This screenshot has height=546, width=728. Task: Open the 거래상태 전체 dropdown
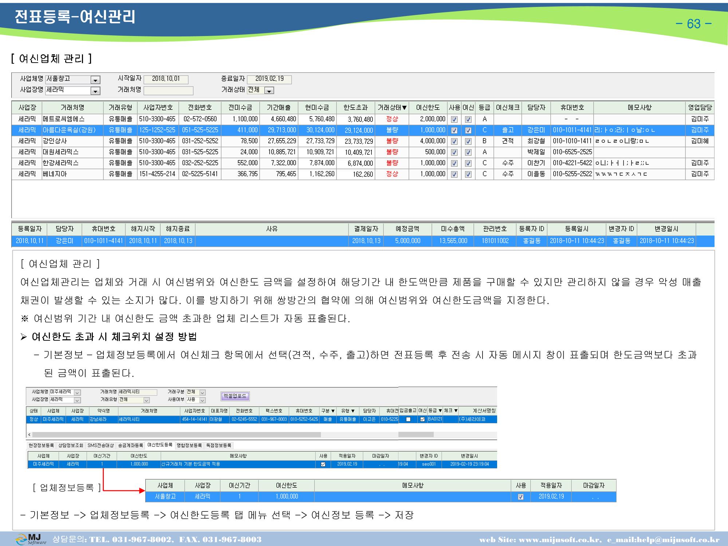point(269,91)
